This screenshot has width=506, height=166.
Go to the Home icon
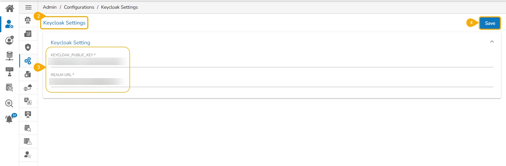coord(9,8)
